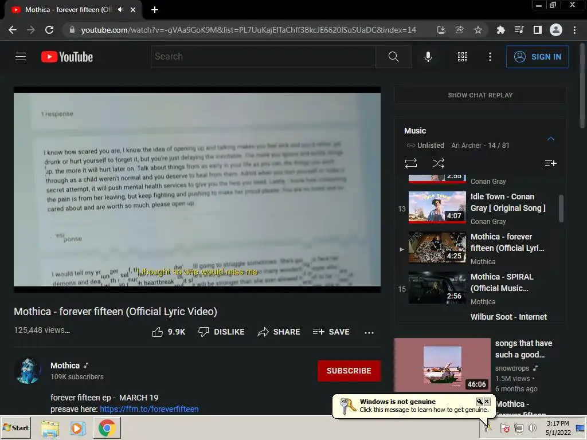Open Windows Explorer from taskbar
Image resolution: width=587 pixels, height=440 pixels.
click(x=50, y=429)
